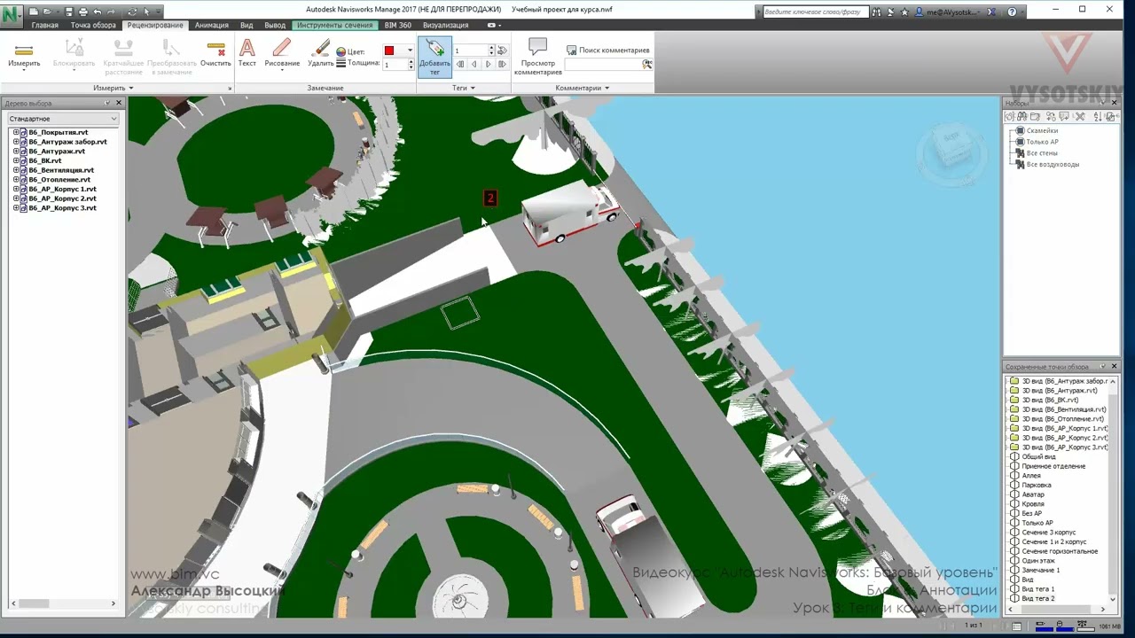Open the tag numbered 2 in the 3D view
The height and width of the screenshot is (638, 1135).
click(x=490, y=198)
